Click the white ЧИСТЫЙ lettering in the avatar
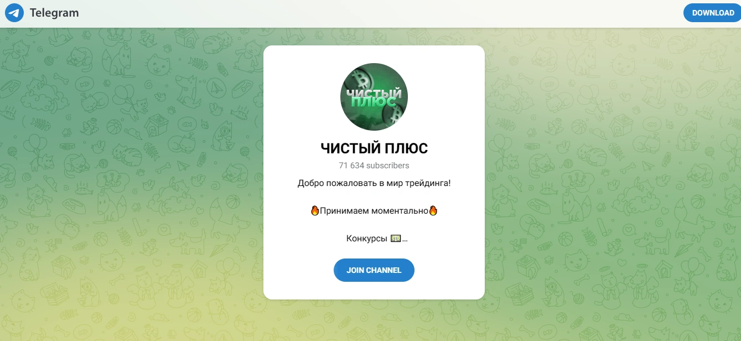 pos(374,93)
